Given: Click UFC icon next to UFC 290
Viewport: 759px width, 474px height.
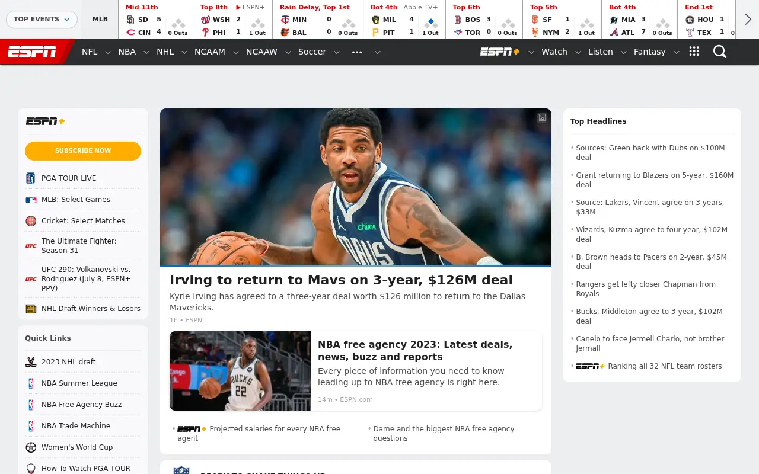Looking at the screenshot, I should tap(31, 279).
